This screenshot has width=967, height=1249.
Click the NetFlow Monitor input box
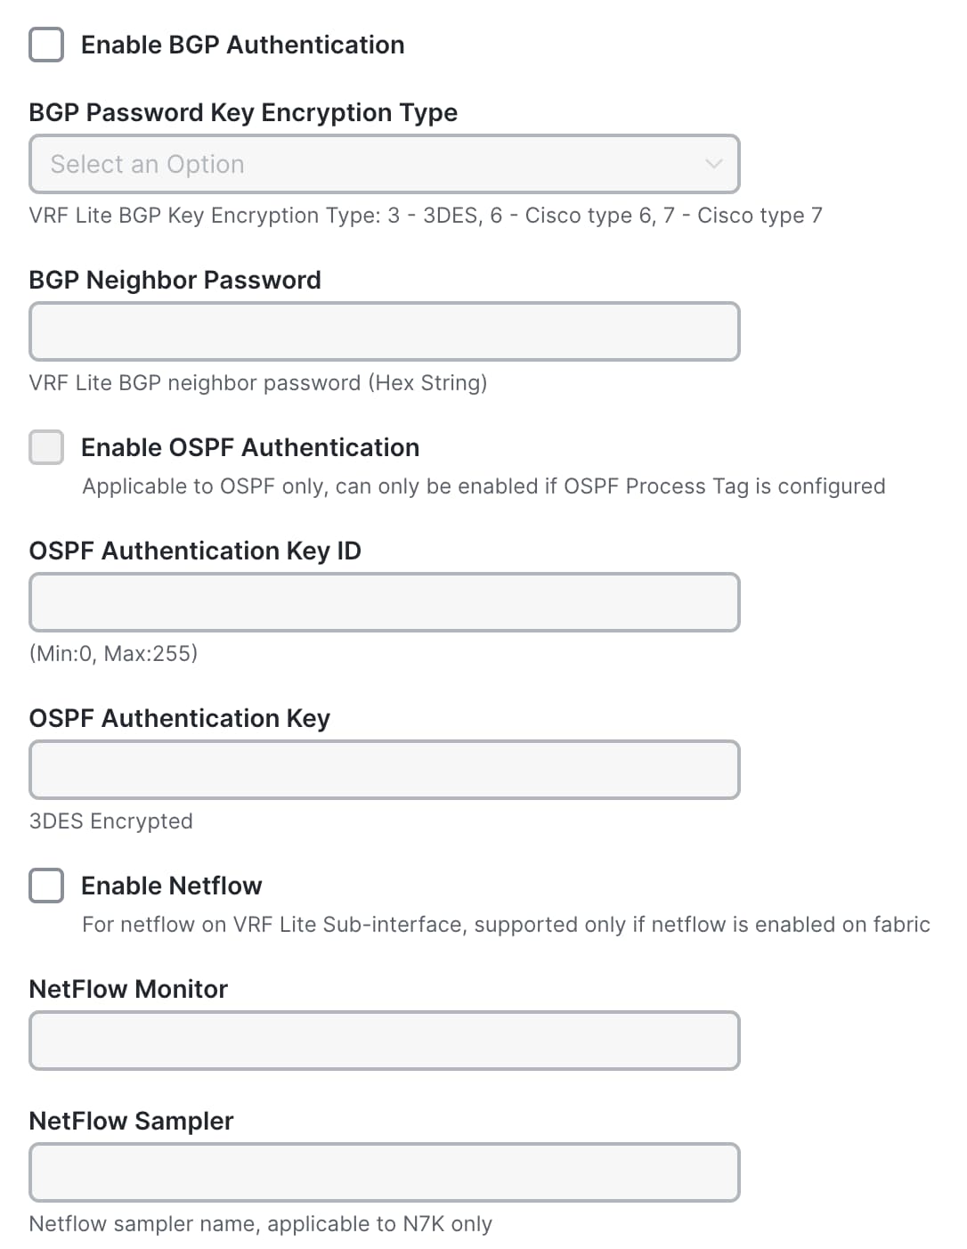pyautogui.click(x=384, y=1041)
